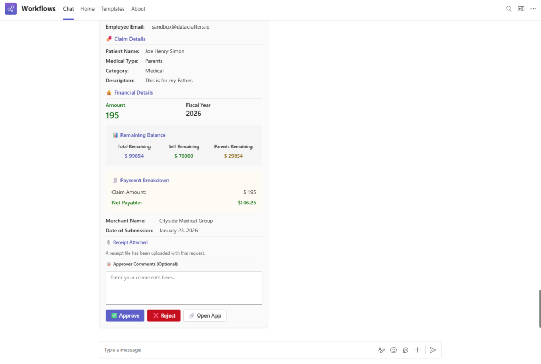Click the vertical chat scrollbar thumb
The image size is (541, 364).
pyautogui.click(x=539, y=308)
